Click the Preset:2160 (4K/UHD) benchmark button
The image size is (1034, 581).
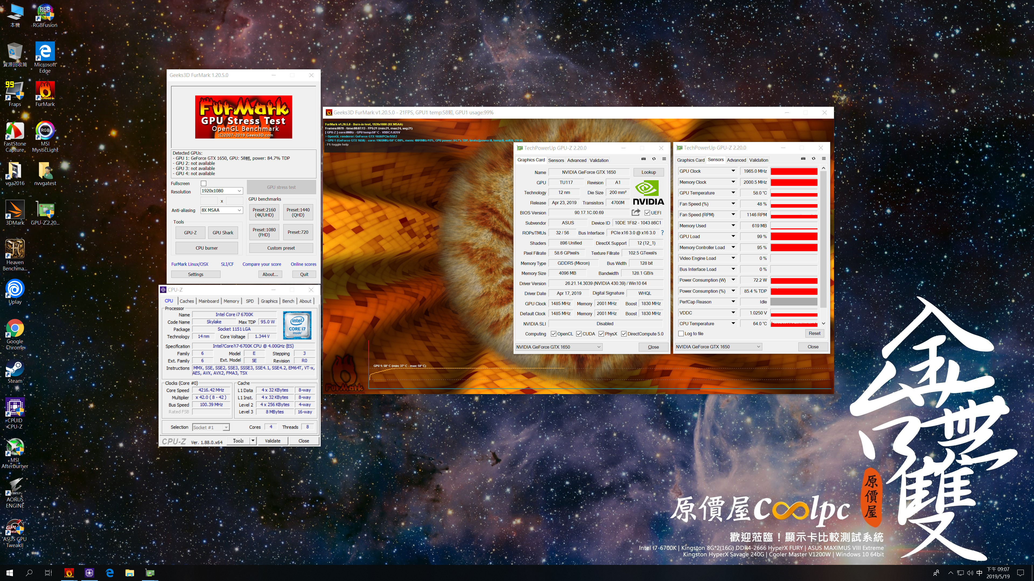[264, 212]
